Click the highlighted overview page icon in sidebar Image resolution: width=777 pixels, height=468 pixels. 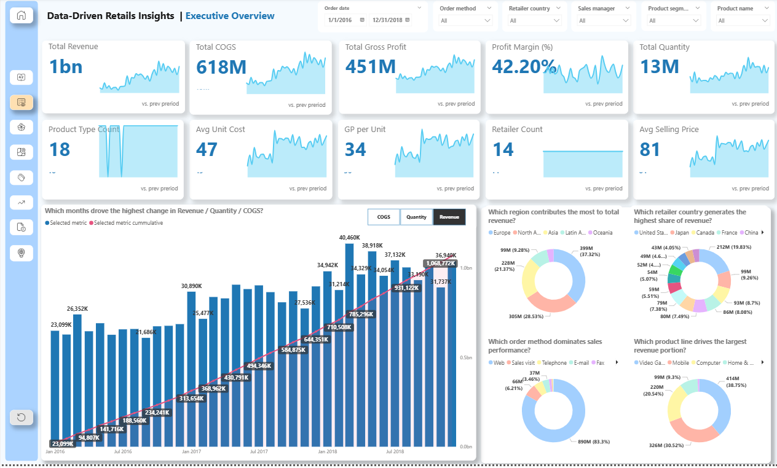click(22, 103)
